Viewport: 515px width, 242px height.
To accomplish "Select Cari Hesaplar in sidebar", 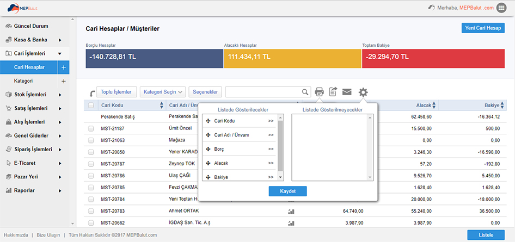I will pos(28,67).
